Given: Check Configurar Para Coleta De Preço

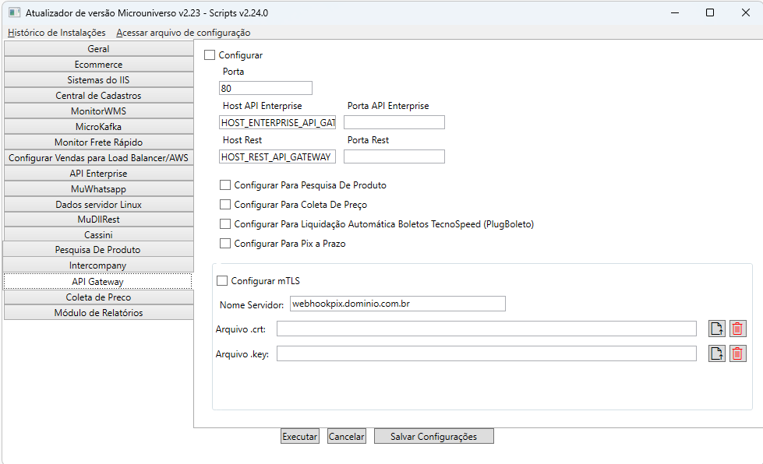Looking at the screenshot, I should [224, 204].
